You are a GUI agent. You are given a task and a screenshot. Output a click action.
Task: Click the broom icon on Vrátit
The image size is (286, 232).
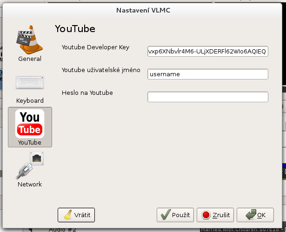67,215
